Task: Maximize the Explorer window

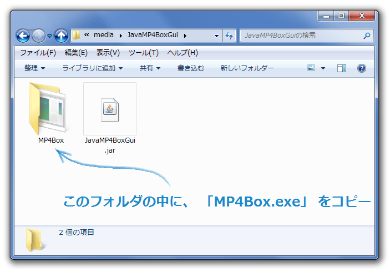Action: 341,16
